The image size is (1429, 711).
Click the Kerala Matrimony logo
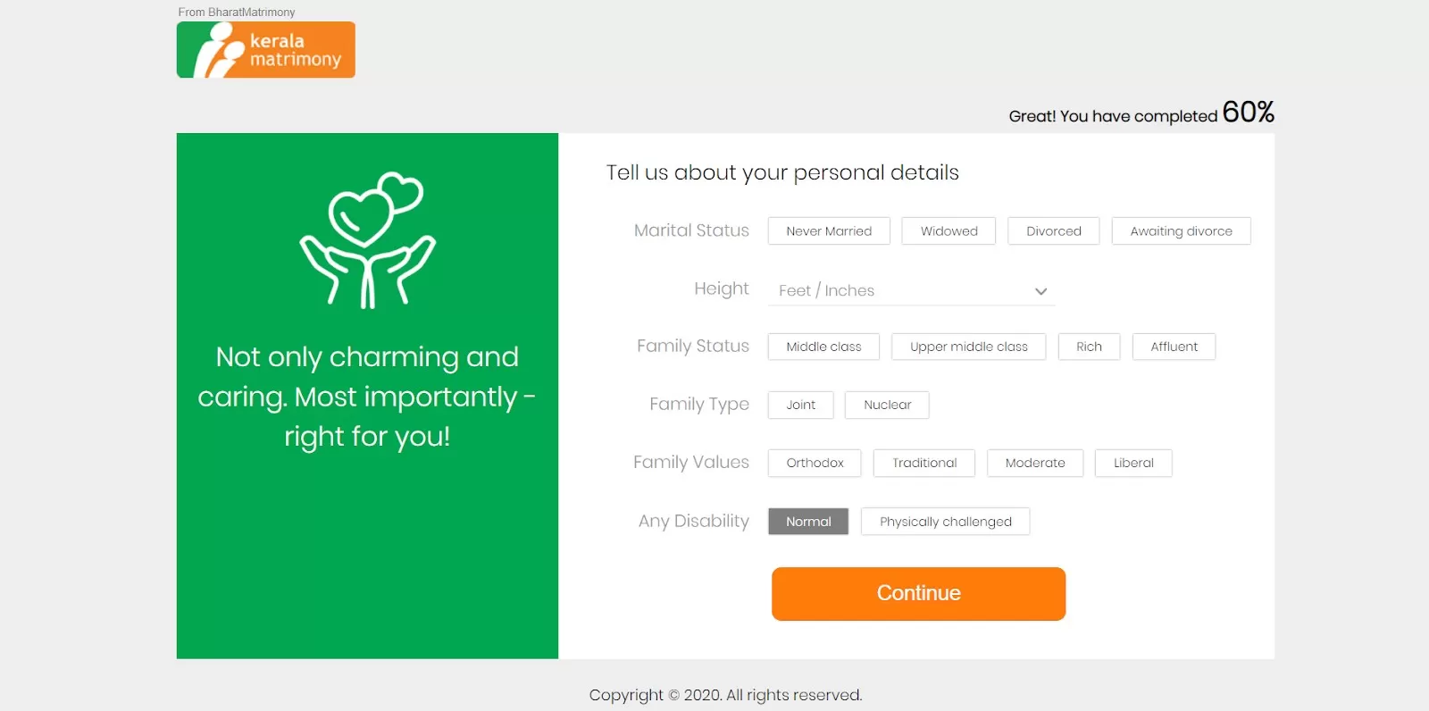tap(265, 50)
